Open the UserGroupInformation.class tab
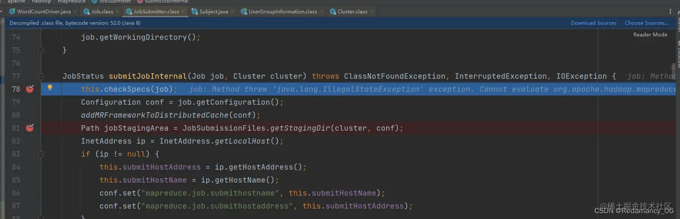Viewport: 680px width, 219px height. coord(282,12)
